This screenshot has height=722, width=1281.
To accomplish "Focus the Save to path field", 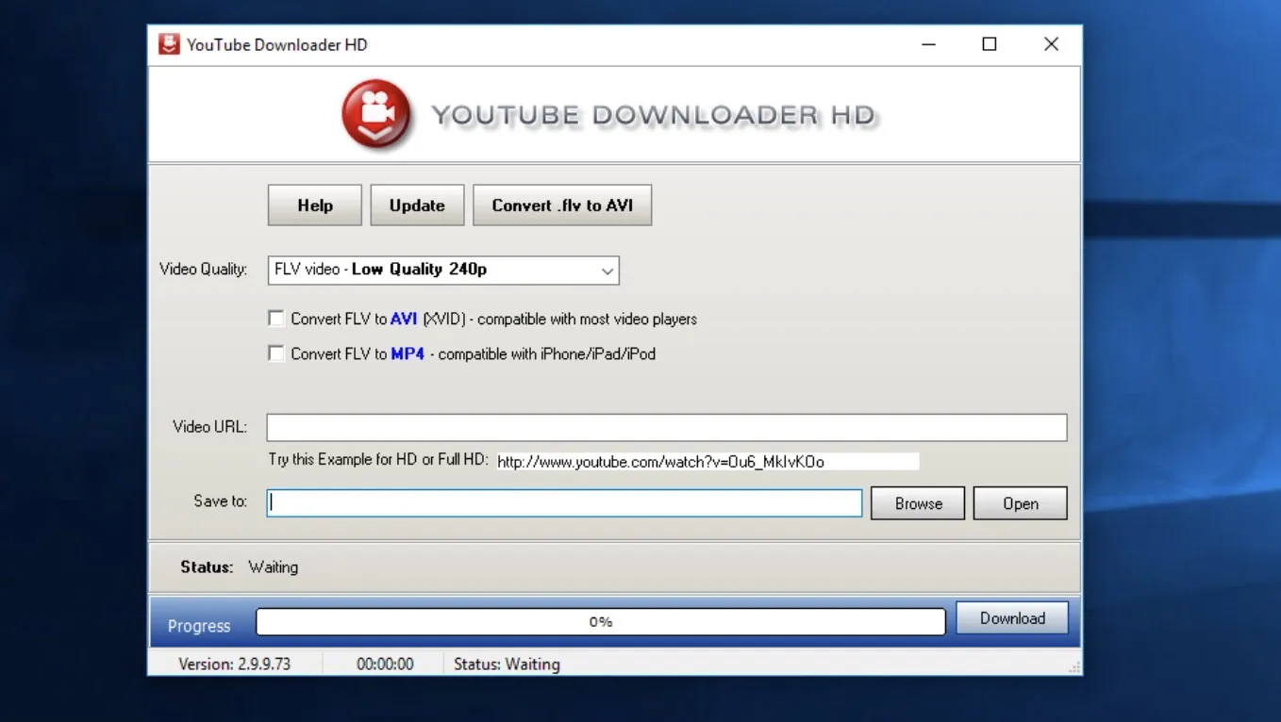I will tap(564, 503).
